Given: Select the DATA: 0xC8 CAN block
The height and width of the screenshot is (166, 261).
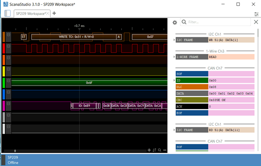Looking at the screenshot, I should [119, 106].
